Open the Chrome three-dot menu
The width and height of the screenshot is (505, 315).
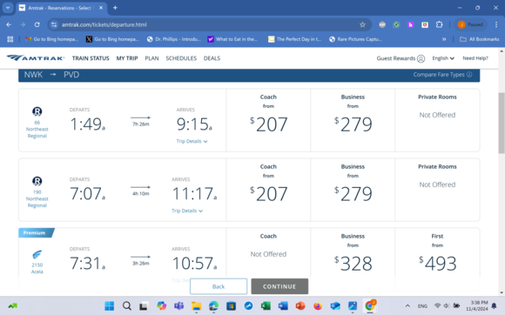click(496, 24)
